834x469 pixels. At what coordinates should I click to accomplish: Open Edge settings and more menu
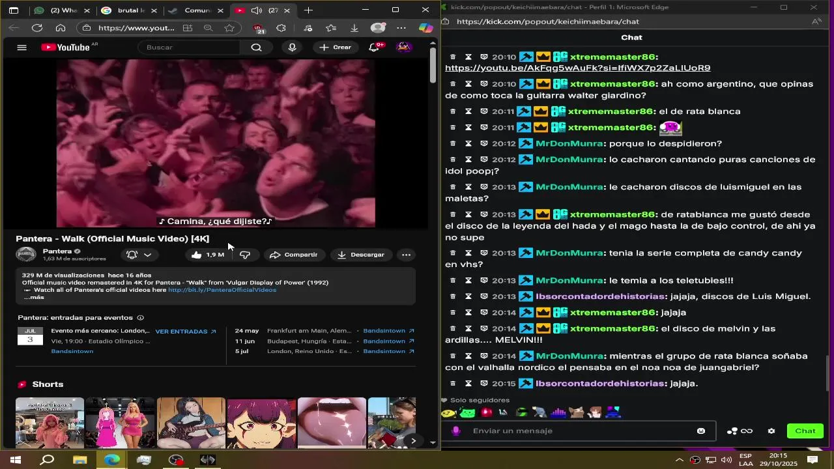point(401,28)
